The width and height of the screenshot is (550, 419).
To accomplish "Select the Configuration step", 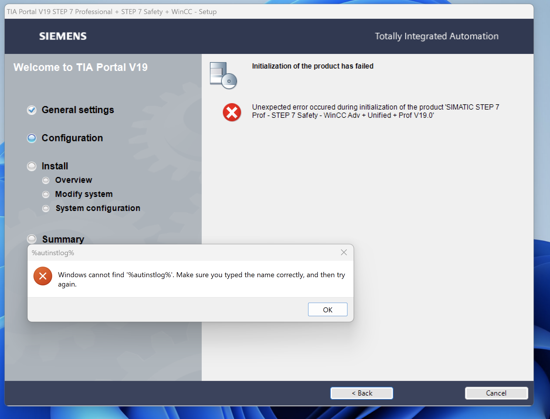I will 72,138.
